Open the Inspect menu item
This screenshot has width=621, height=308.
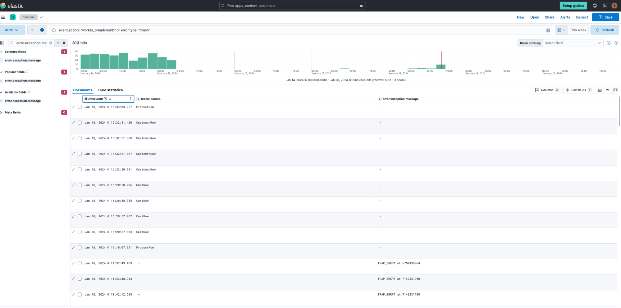582,17
